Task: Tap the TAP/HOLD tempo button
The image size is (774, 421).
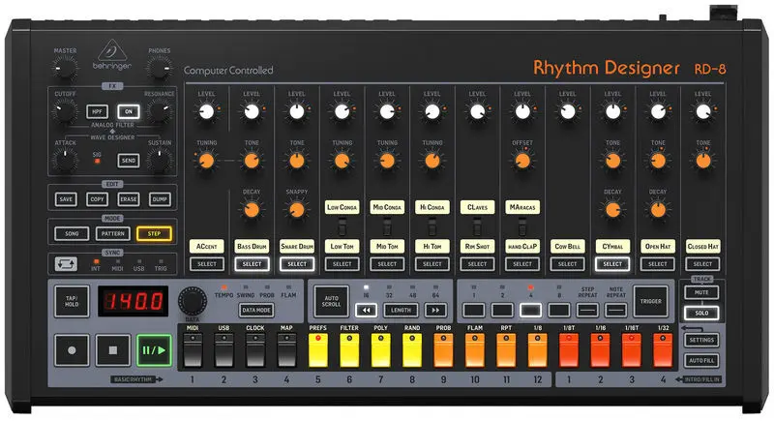Action: tap(72, 301)
